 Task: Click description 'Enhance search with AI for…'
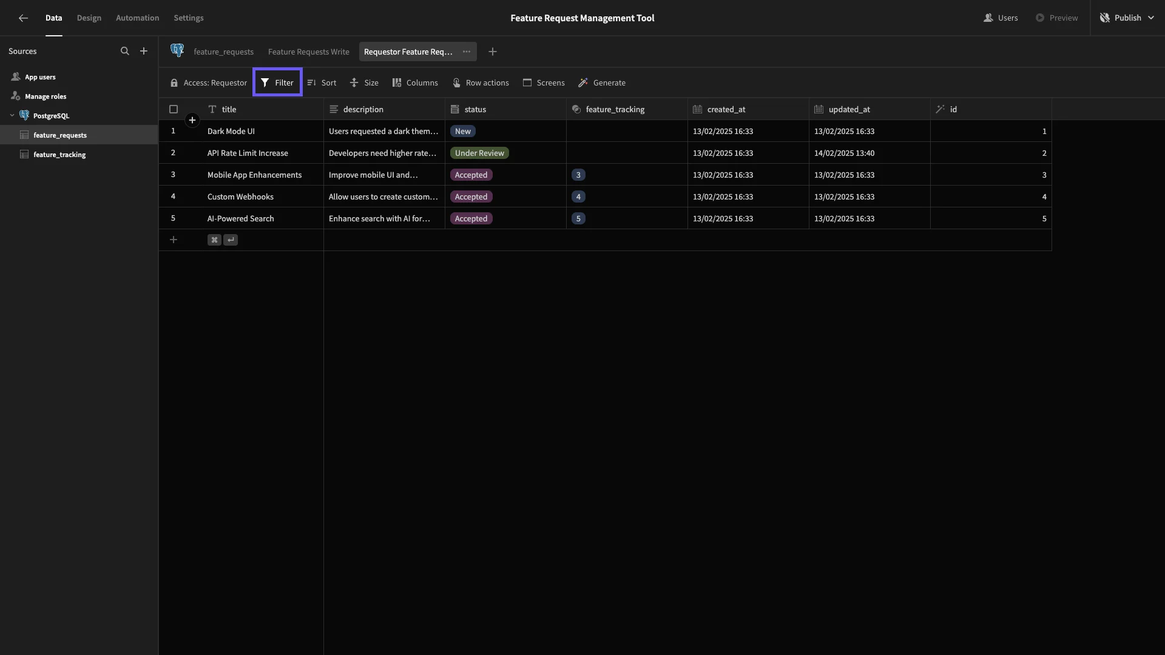click(x=384, y=218)
